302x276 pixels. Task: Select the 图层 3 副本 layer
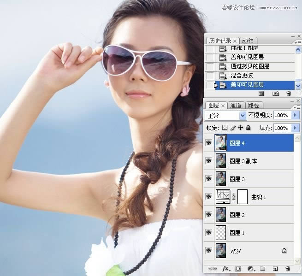tap(244, 161)
